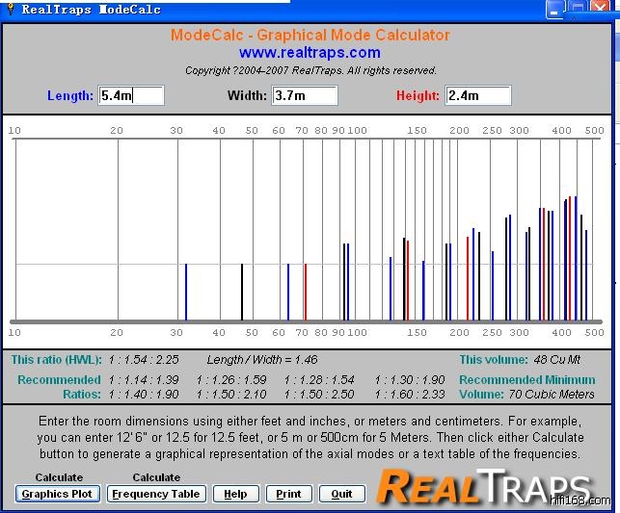
Task: Maximize the ModeCalc window
Action: tap(578, 10)
